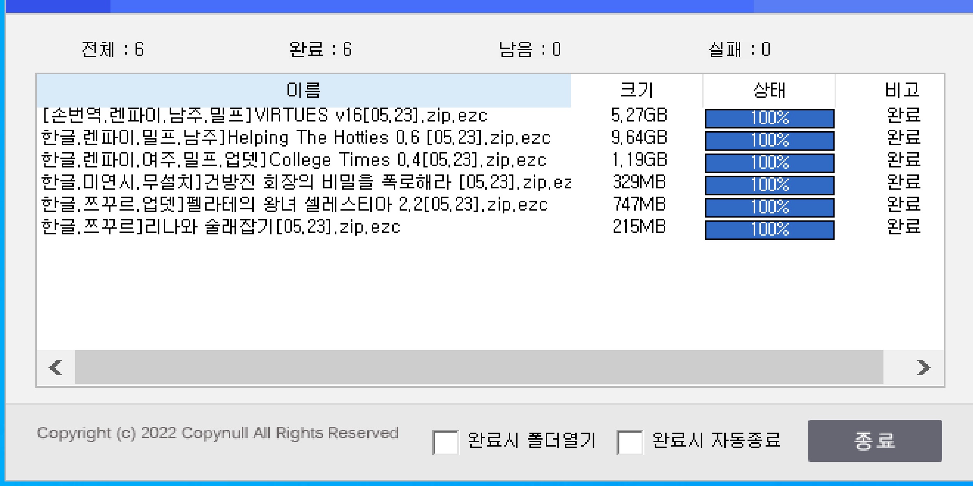Click the 상태 column header
973x486 pixels.
768,90
